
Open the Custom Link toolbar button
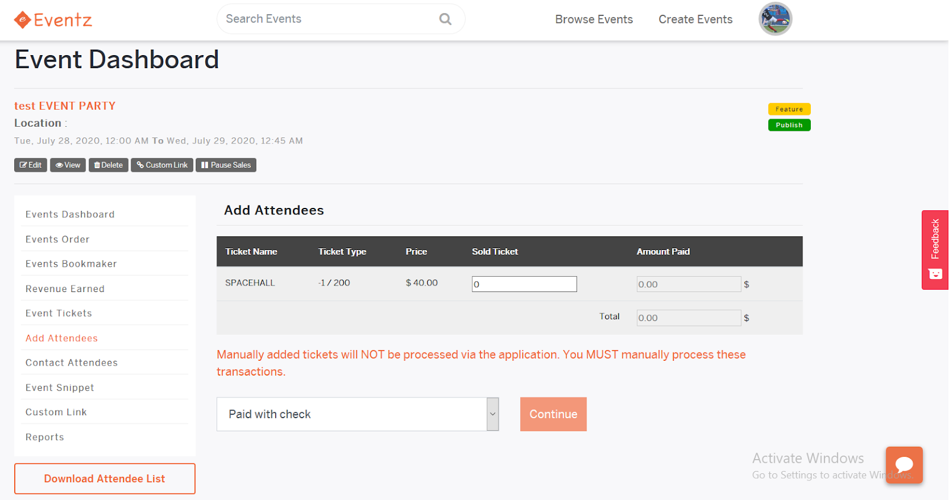coord(162,165)
